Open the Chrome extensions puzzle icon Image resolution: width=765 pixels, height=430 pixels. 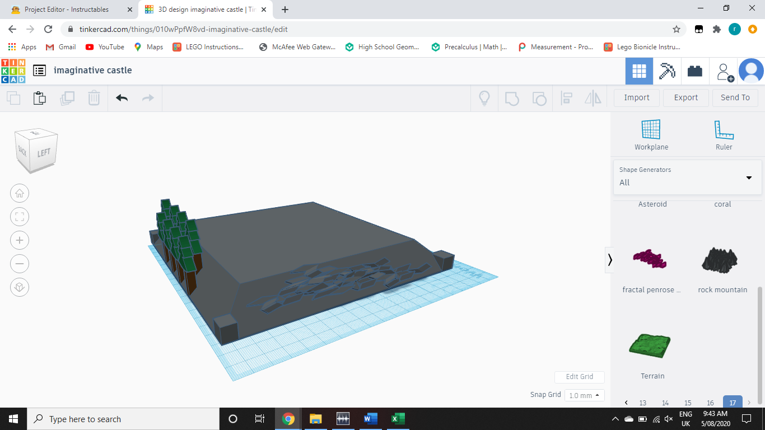[716, 29]
